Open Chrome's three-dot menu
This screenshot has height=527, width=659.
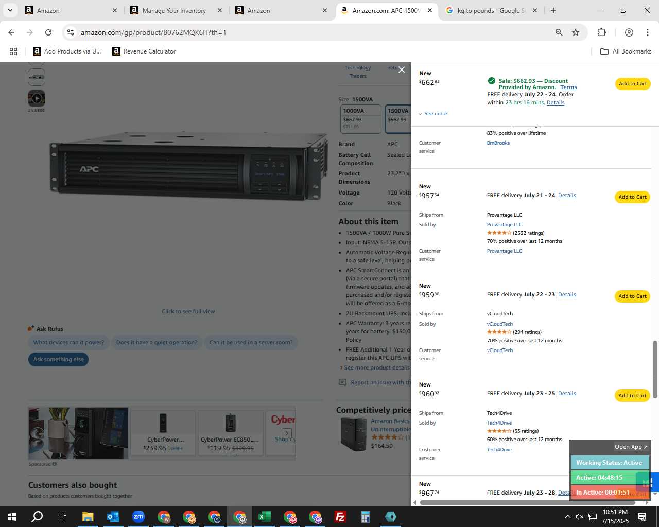pyautogui.click(x=647, y=32)
